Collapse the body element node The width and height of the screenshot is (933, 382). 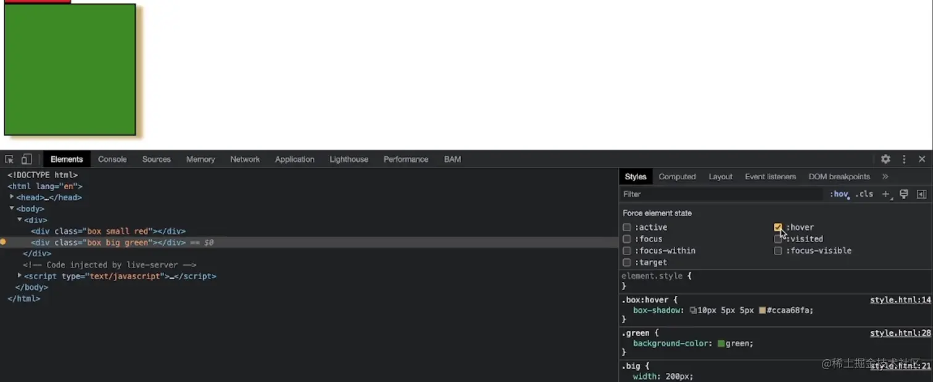(x=12, y=208)
